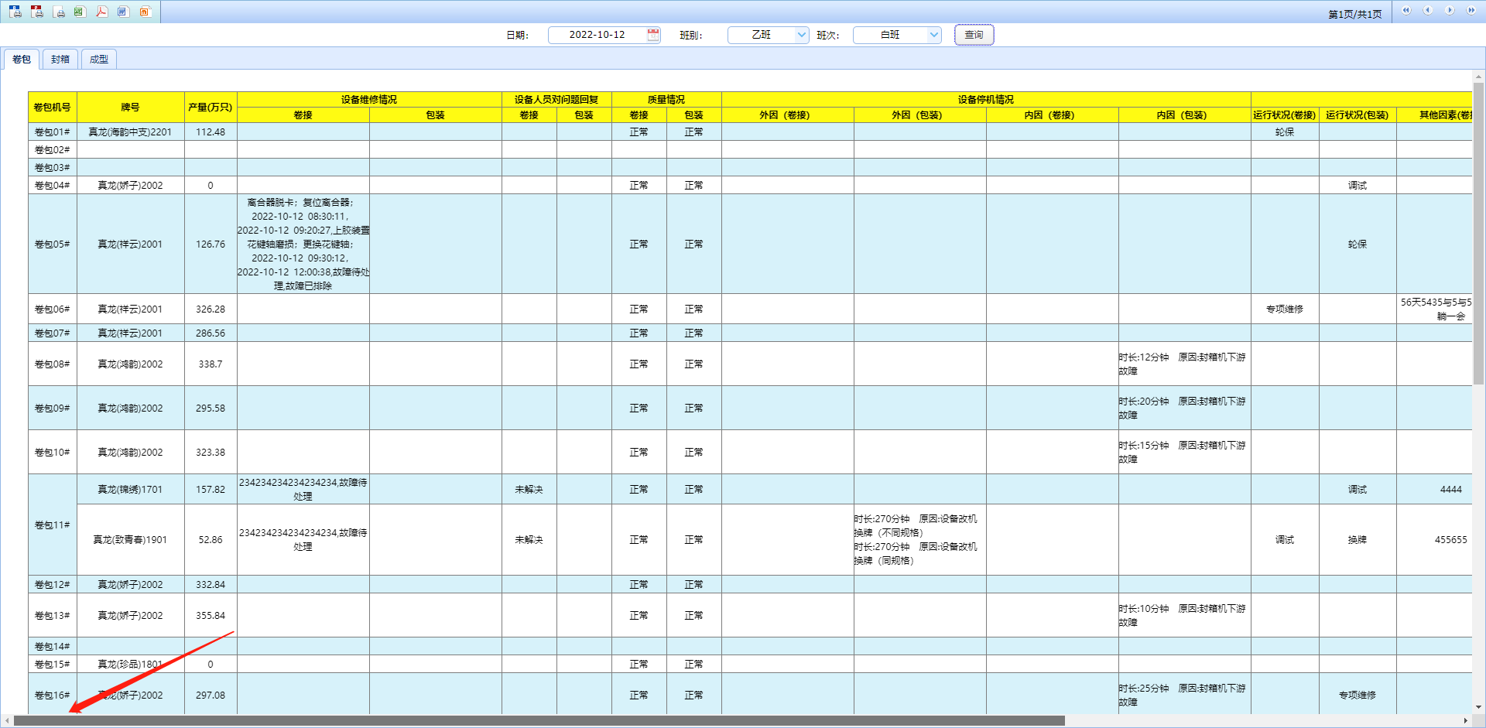
Task: Click output value 326.28
Action: point(211,309)
